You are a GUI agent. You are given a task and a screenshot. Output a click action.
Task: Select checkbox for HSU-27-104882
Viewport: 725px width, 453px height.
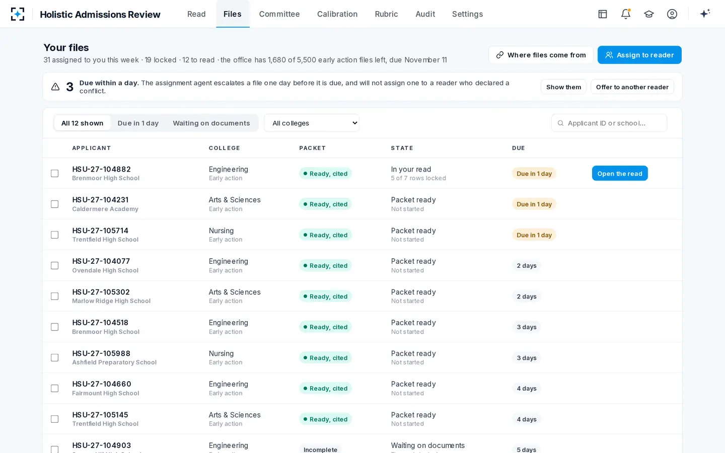pyautogui.click(x=54, y=174)
